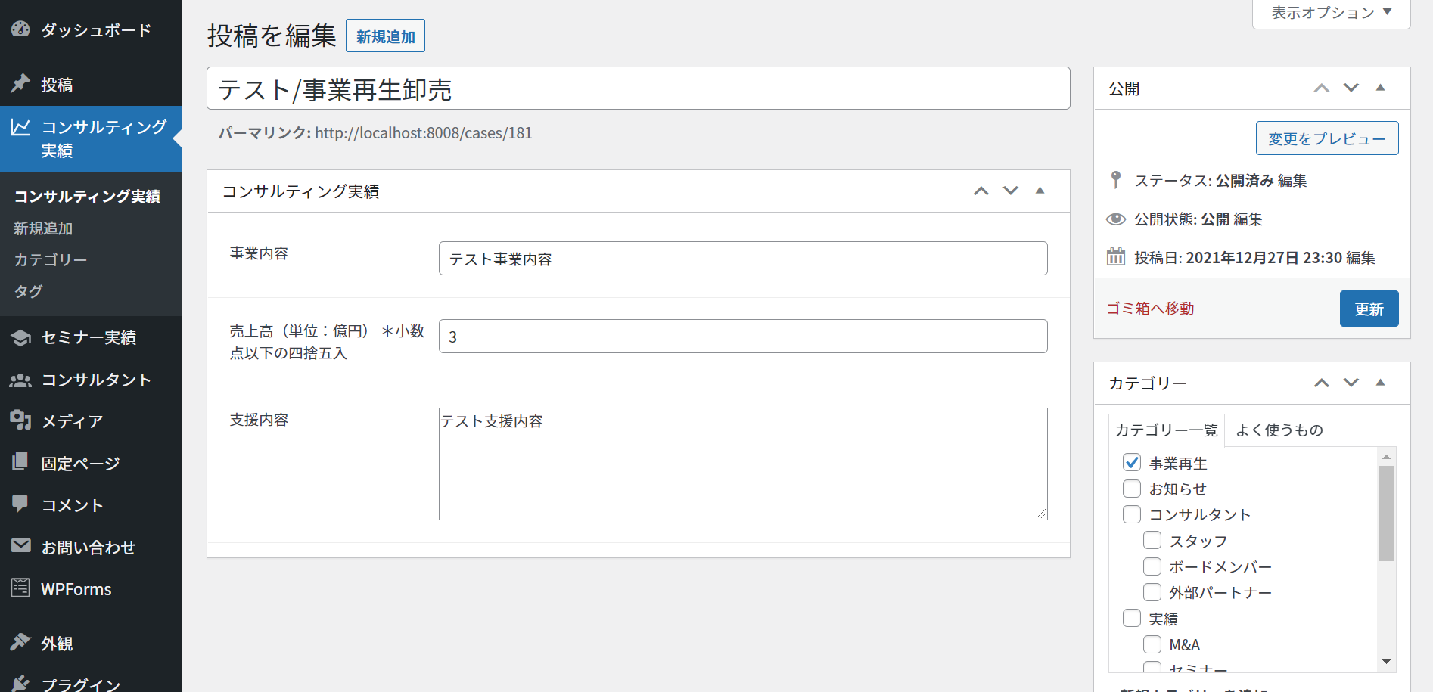1433x692 pixels.
Task: Open the ダッシュボード menu
Action: click(x=91, y=29)
